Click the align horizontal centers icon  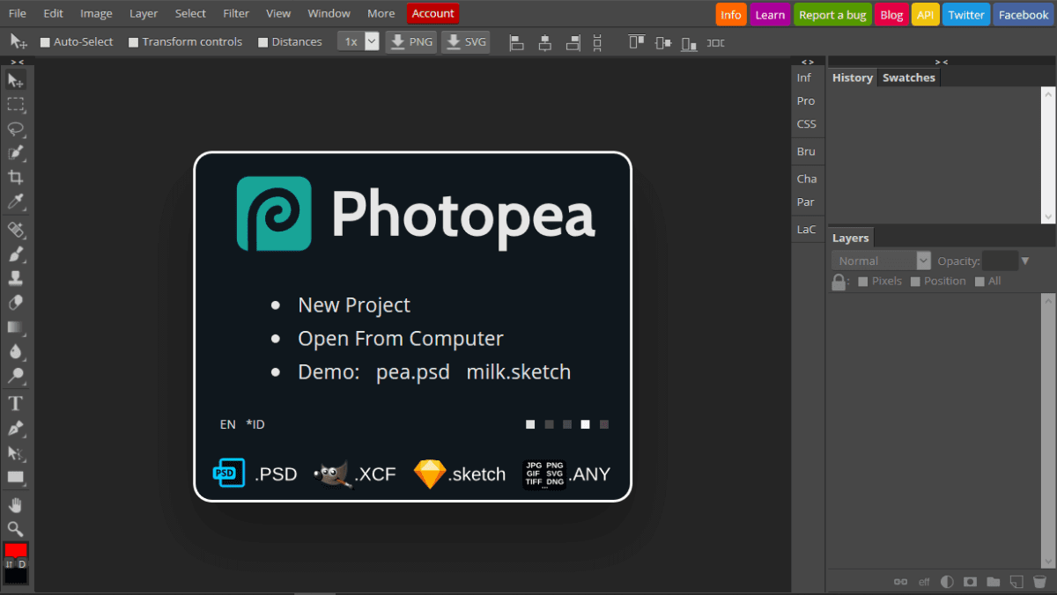point(545,42)
